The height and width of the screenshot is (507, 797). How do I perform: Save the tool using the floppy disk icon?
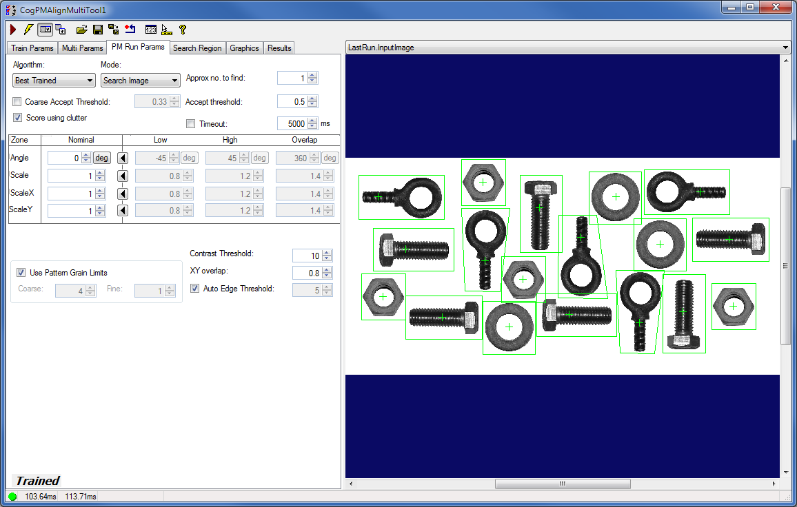[97, 30]
